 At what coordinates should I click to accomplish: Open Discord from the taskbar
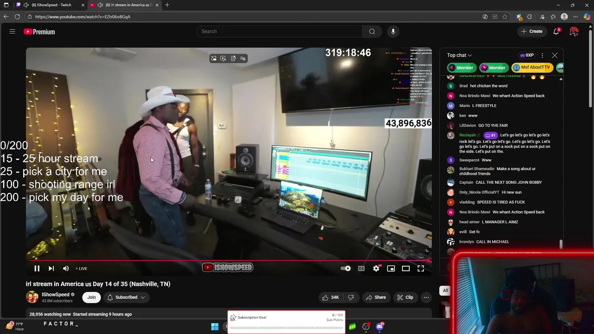(380, 327)
